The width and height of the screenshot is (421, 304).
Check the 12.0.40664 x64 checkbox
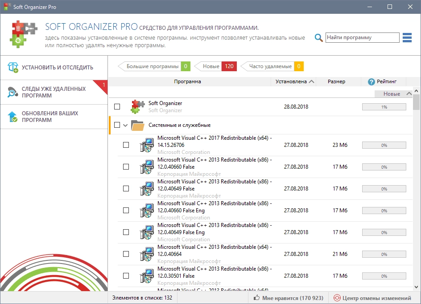coord(126,254)
